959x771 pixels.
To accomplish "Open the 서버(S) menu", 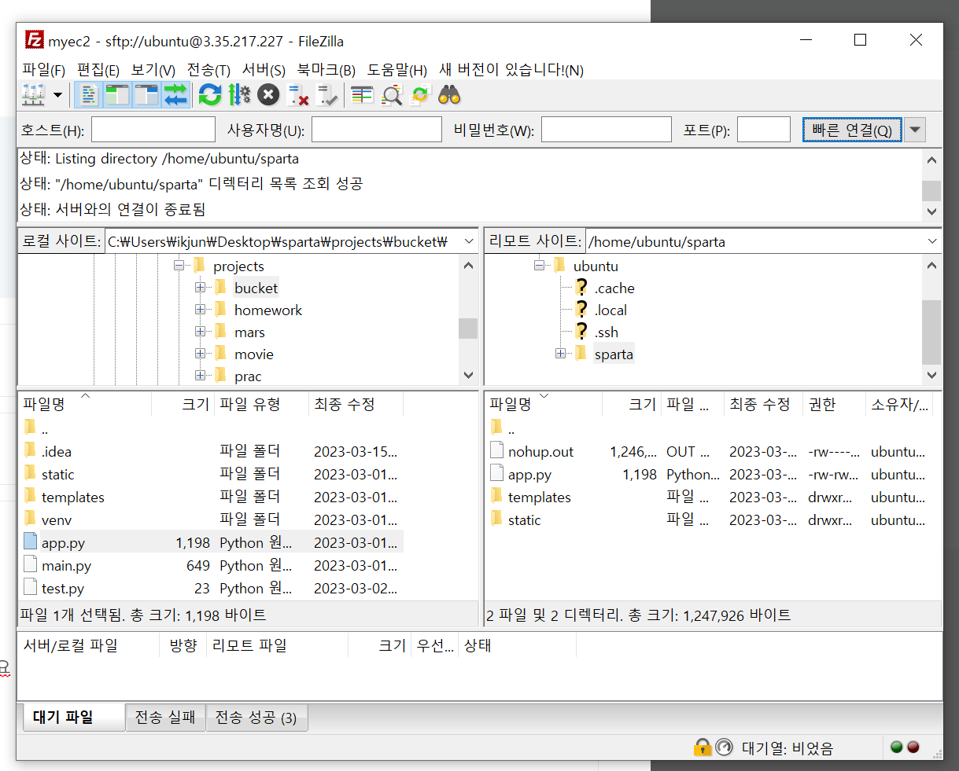I will [x=264, y=70].
